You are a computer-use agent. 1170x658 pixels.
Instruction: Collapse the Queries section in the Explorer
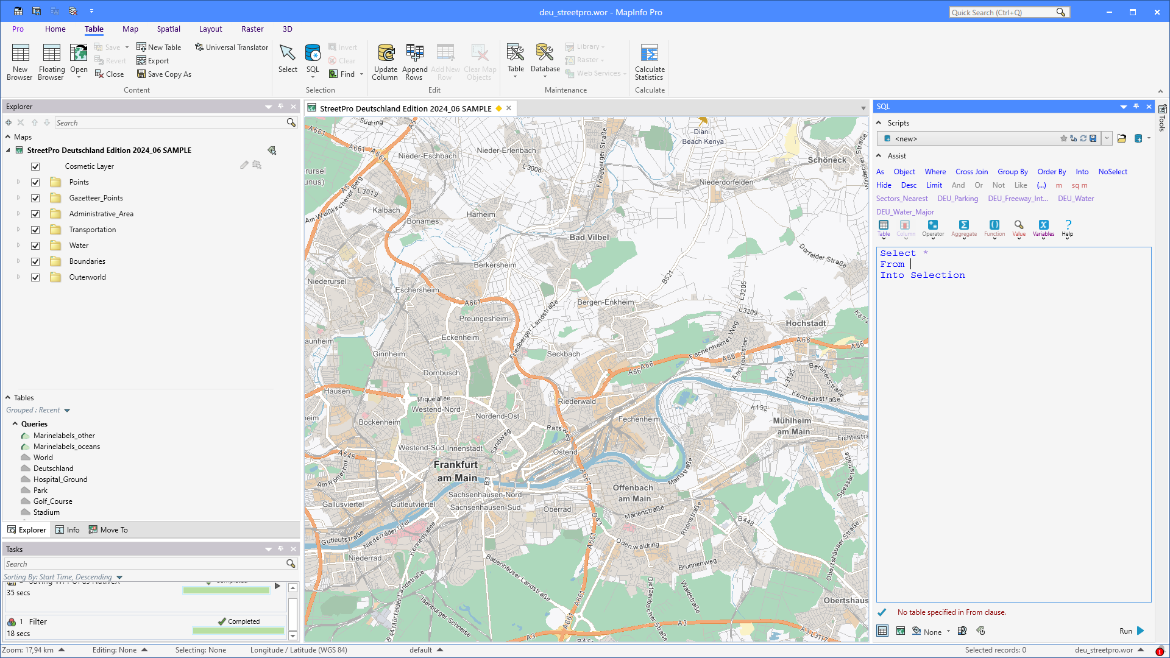(x=15, y=423)
